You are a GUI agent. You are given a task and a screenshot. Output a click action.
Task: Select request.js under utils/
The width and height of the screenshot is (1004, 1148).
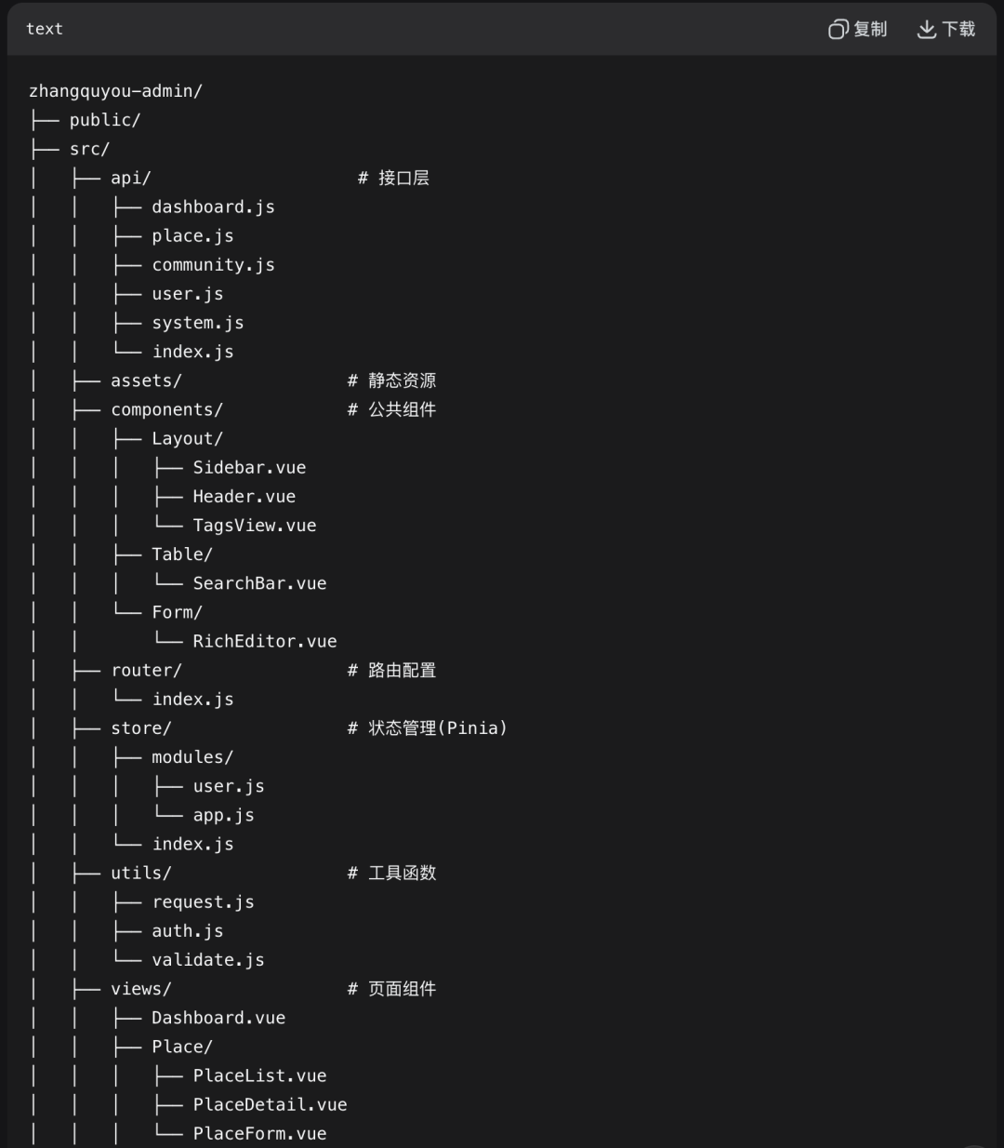point(203,901)
